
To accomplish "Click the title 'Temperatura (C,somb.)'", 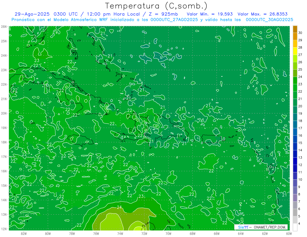I will [x=156, y=6].
